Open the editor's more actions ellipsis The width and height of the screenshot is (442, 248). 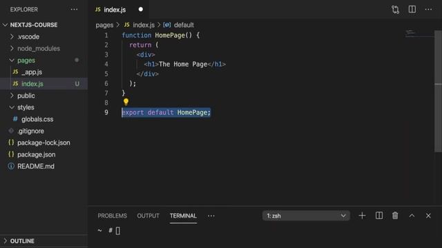click(x=428, y=9)
